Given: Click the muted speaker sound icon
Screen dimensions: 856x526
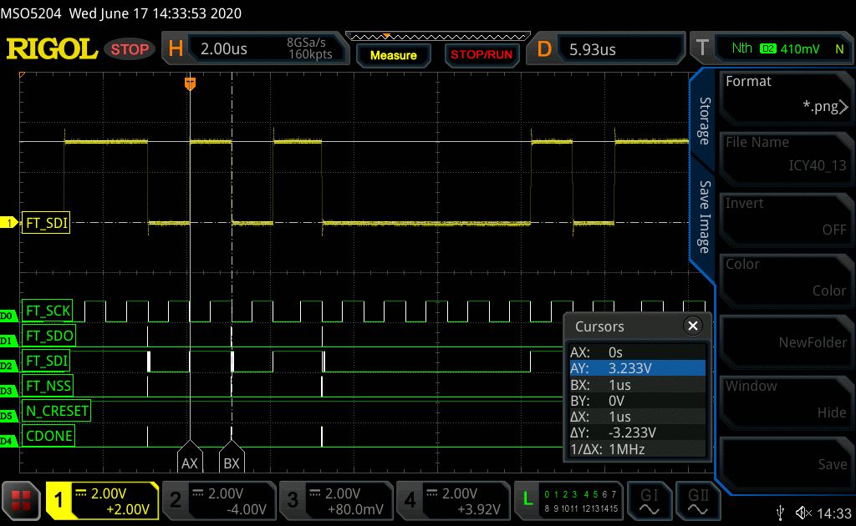Looking at the screenshot, I should 804,513.
